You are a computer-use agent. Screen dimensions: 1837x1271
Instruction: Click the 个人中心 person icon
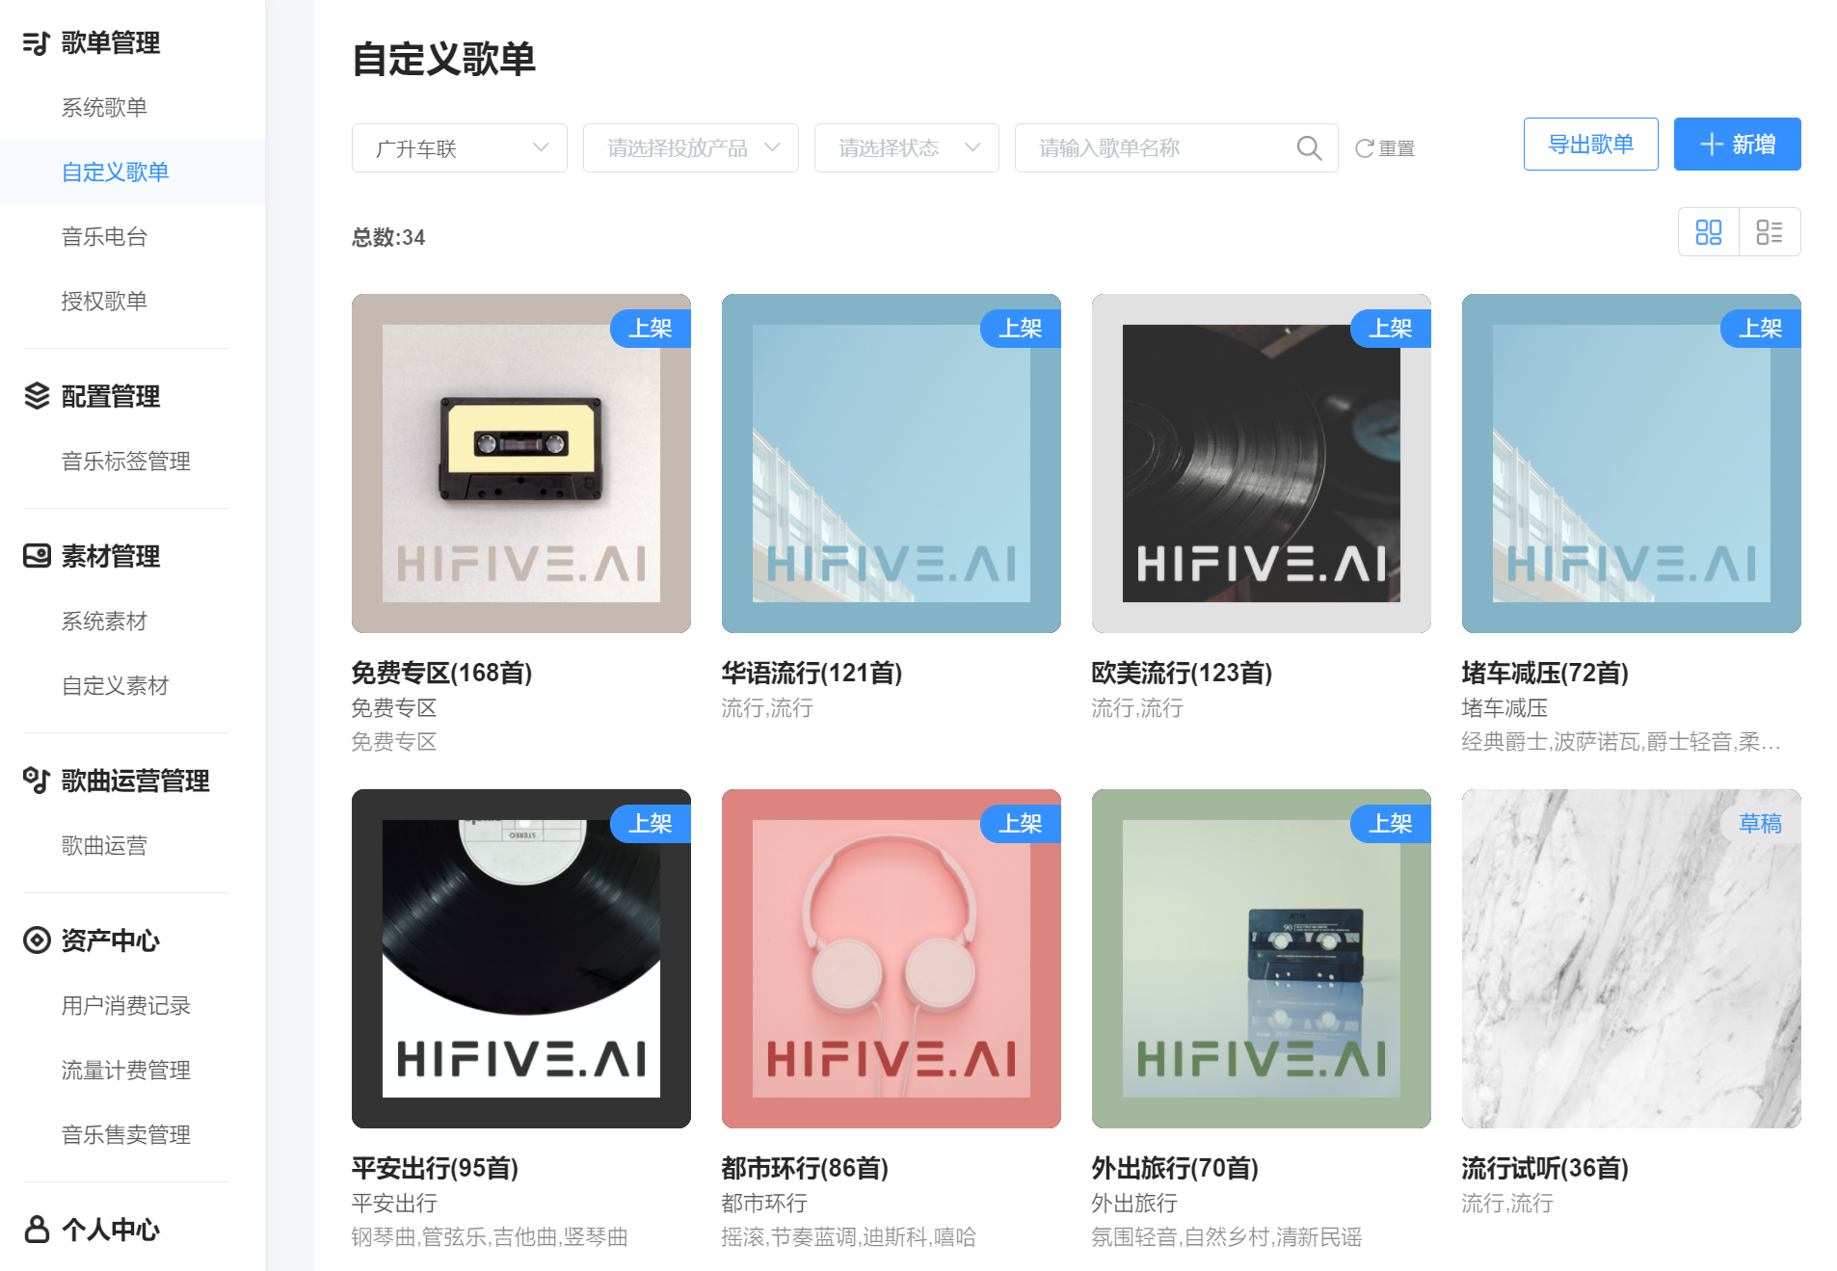(35, 1230)
